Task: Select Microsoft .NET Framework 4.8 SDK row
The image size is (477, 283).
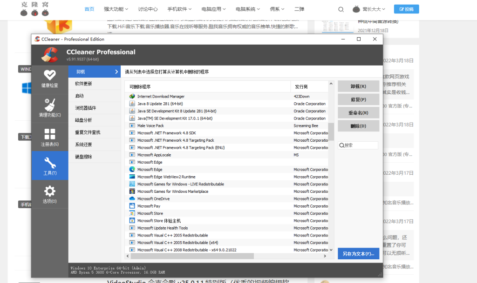Action: pyautogui.click(x=226, y=133)
